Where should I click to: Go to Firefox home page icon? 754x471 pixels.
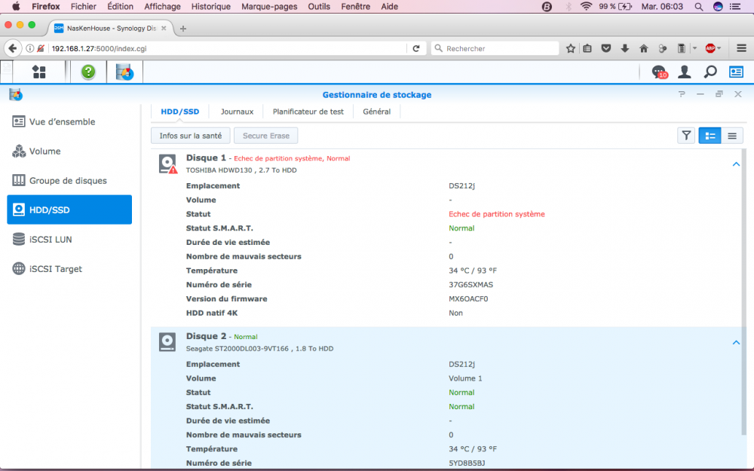click(x=643, y=48)
